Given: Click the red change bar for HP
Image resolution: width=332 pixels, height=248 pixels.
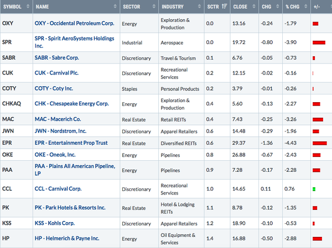Looking at the screenshot, I should pos(317,239).
